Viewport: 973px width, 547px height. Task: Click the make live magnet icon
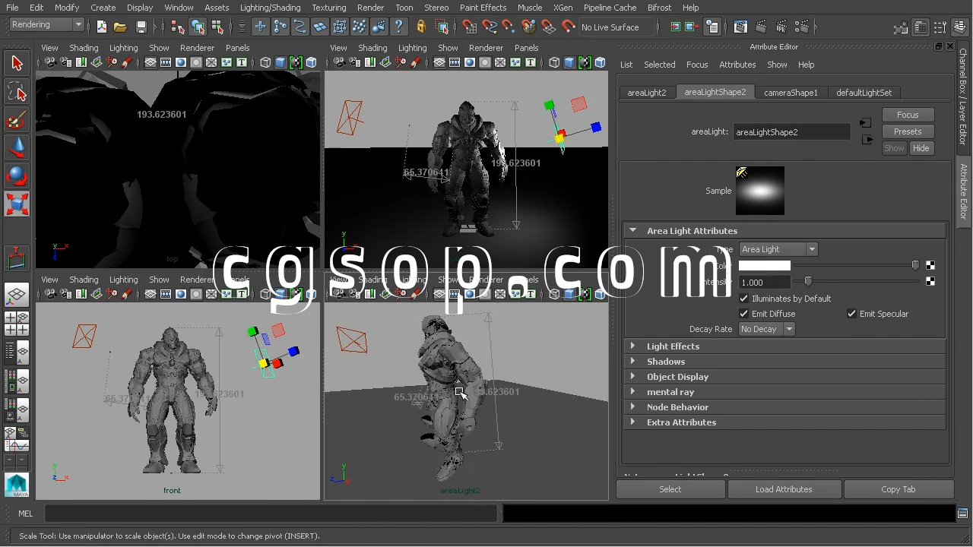coord(568,27)
